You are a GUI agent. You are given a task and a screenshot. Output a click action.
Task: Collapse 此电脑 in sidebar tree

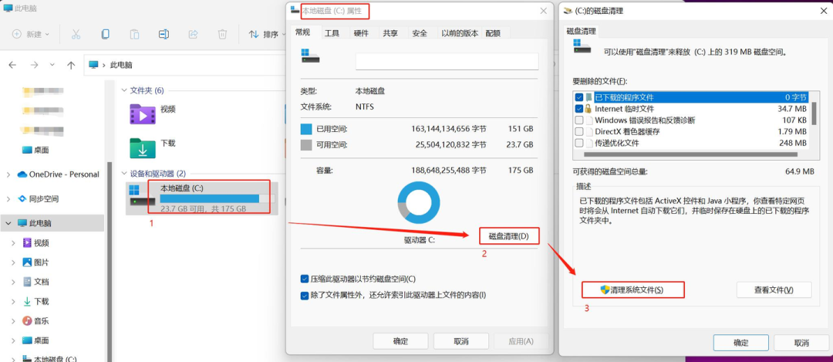click(8, 223)
